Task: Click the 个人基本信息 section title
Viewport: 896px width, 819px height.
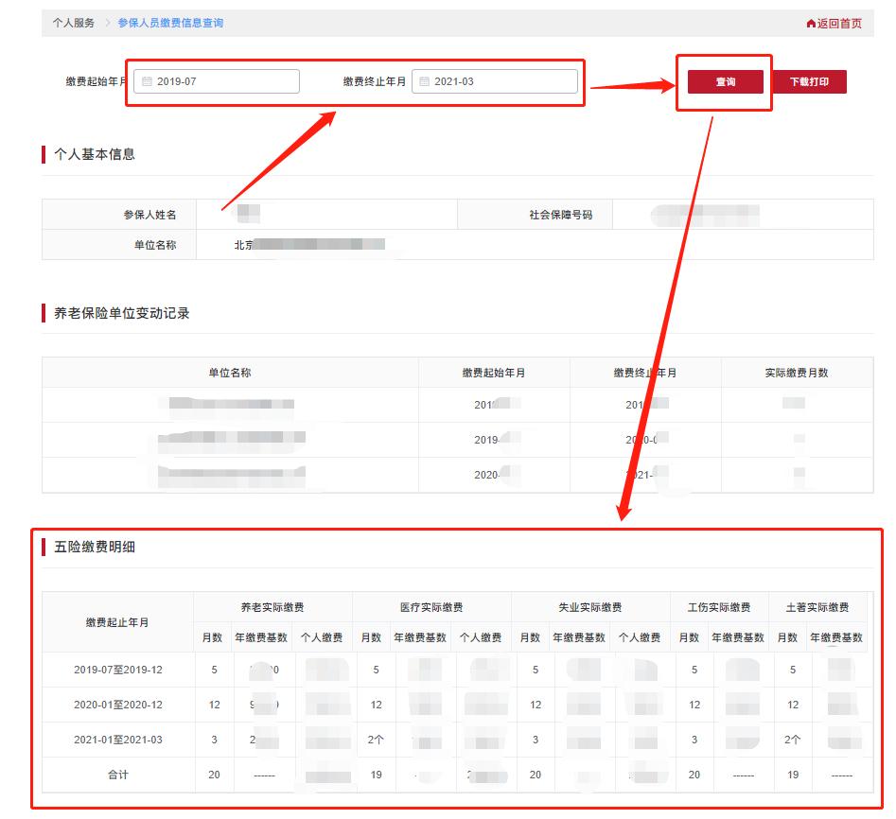Action: (97, 153)
